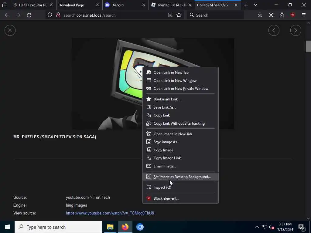Choose Save Image As...
The image size is (311, 233).
point(180,142)
